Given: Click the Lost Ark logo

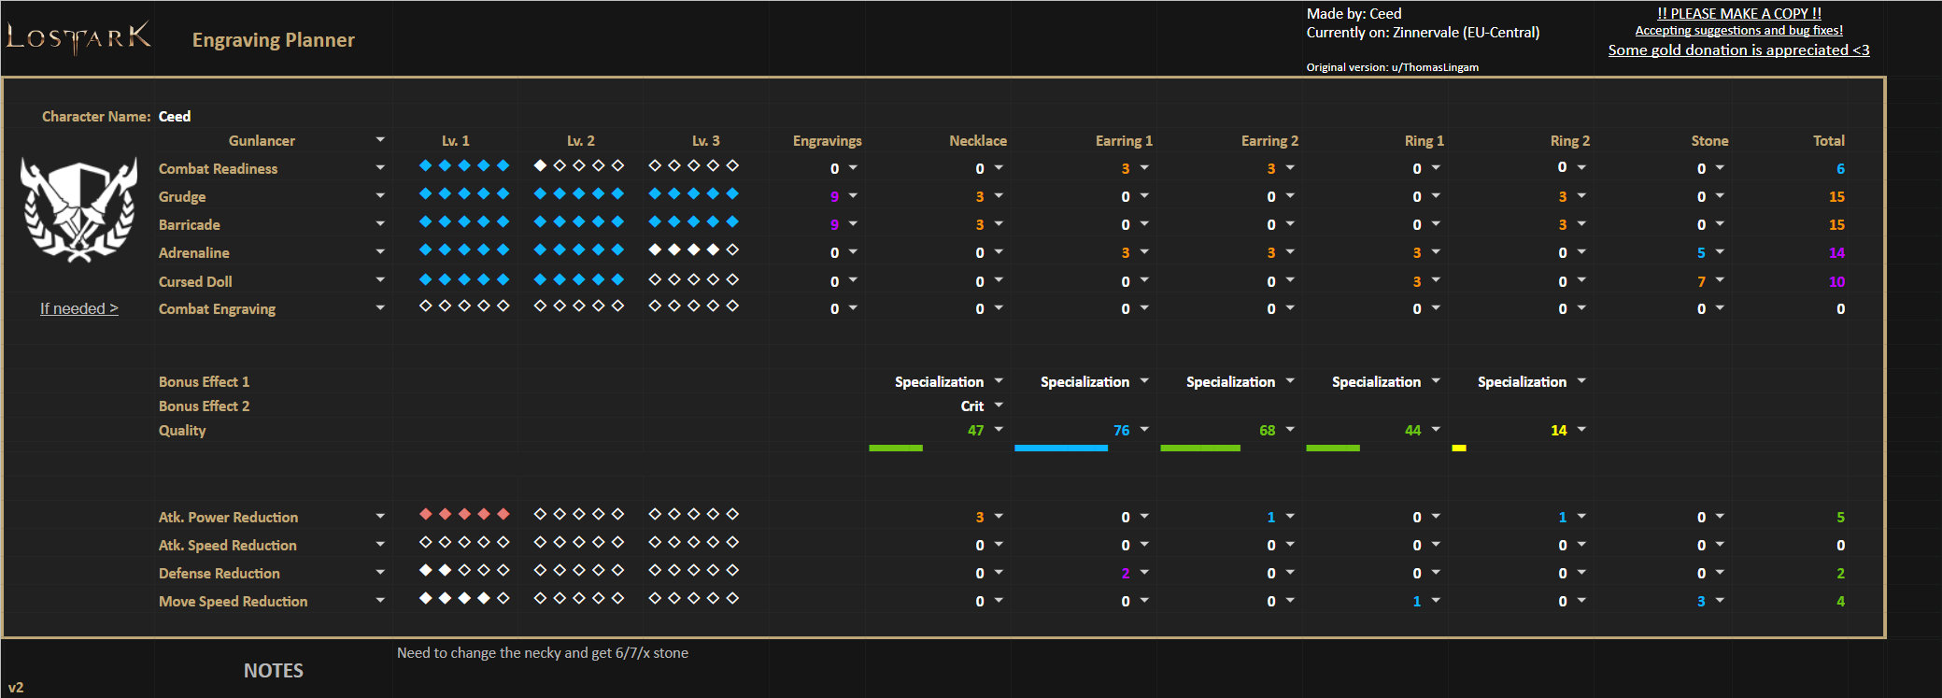Looking at the screenshot, I should point(78,37).
